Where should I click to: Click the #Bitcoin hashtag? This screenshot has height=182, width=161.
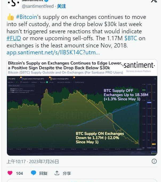point(26,17)
